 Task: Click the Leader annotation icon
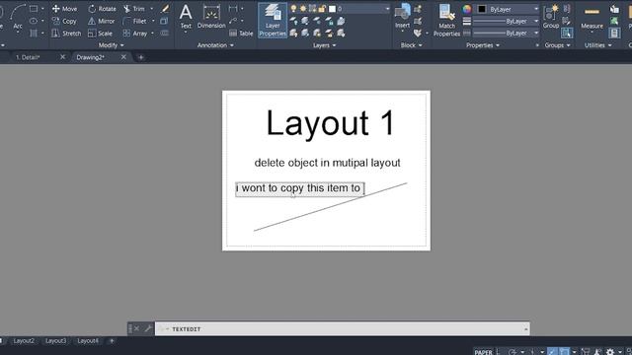click(x=233, y=21)
